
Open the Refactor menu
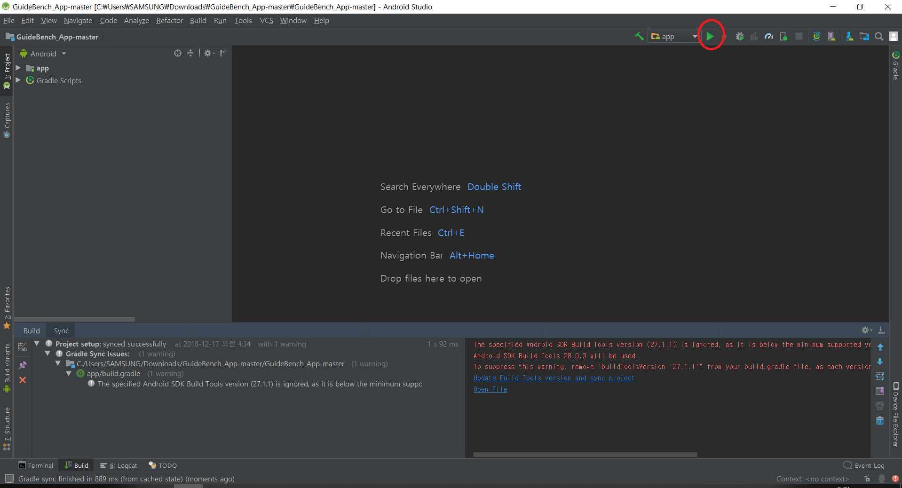(169, 20)
